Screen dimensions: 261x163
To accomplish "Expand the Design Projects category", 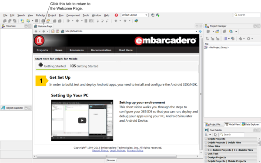I will (206, 157).
